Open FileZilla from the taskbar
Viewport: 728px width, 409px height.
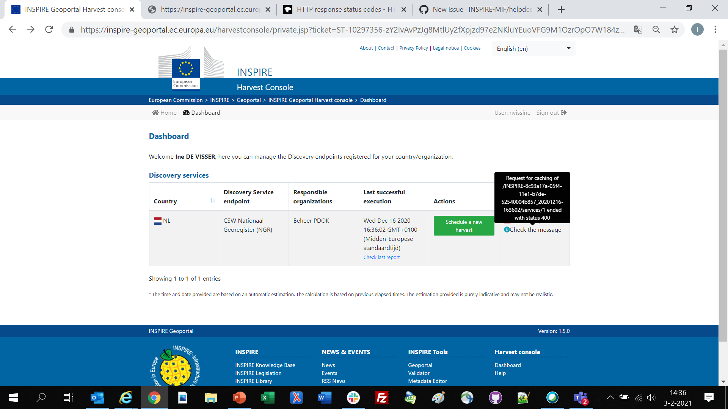pos(381,398)
